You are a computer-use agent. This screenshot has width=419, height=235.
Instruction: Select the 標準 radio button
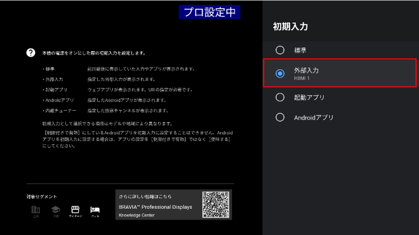[x=280, y=50]
